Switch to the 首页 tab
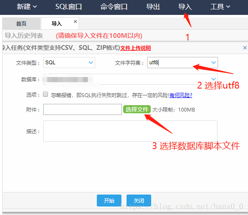Screen dimensions: 248x215 pos(21,23)
